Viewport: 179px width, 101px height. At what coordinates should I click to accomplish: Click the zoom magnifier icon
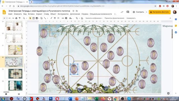pyautogui.click(x=24, y=18)
